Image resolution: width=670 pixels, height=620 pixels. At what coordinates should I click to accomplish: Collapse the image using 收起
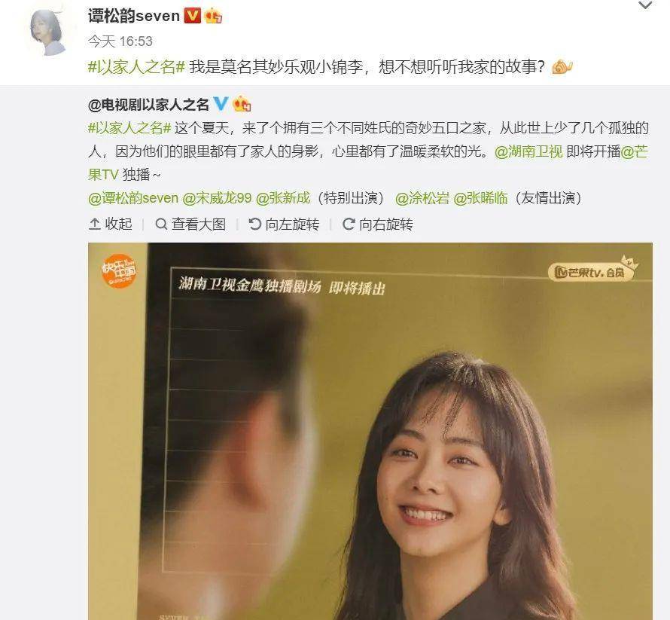110,224
